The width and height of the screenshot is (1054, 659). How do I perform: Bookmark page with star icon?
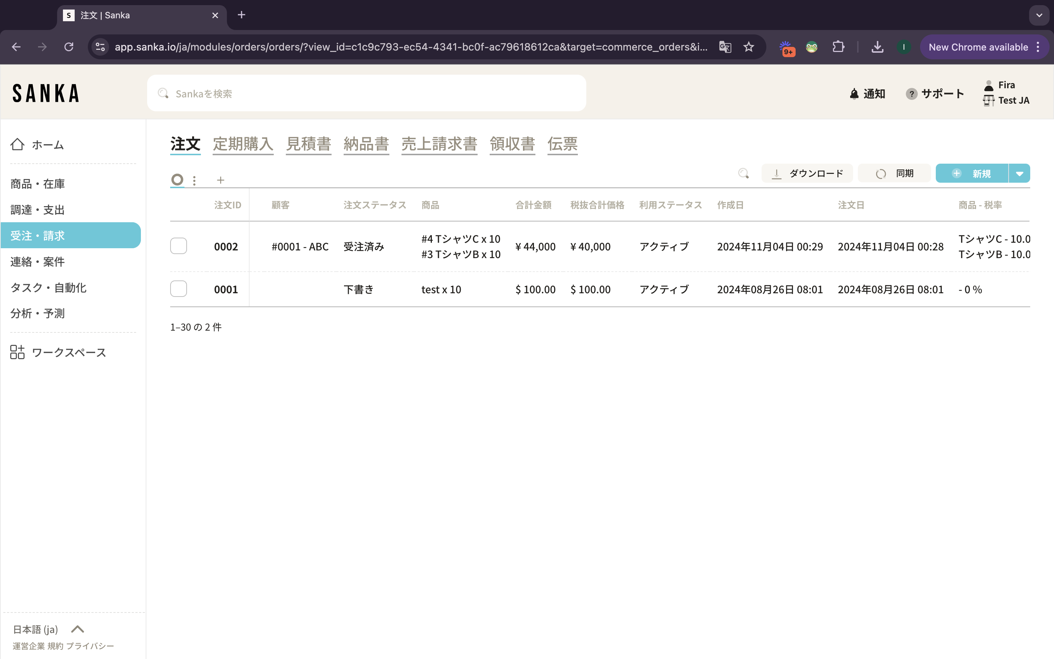[748, 47]
